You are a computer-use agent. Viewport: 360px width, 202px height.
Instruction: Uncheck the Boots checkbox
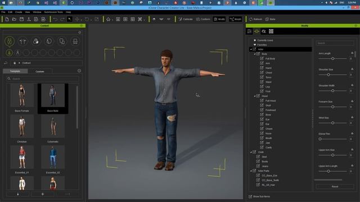[258, 161]
